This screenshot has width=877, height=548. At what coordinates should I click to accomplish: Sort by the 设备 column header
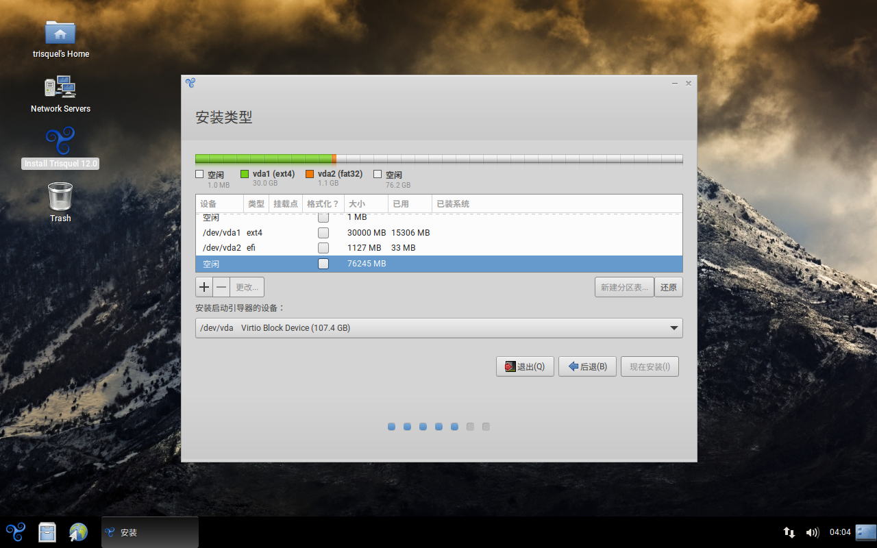219,204
